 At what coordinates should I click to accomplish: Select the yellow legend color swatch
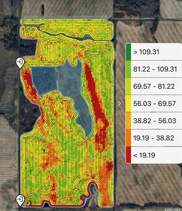click(128, 103)
